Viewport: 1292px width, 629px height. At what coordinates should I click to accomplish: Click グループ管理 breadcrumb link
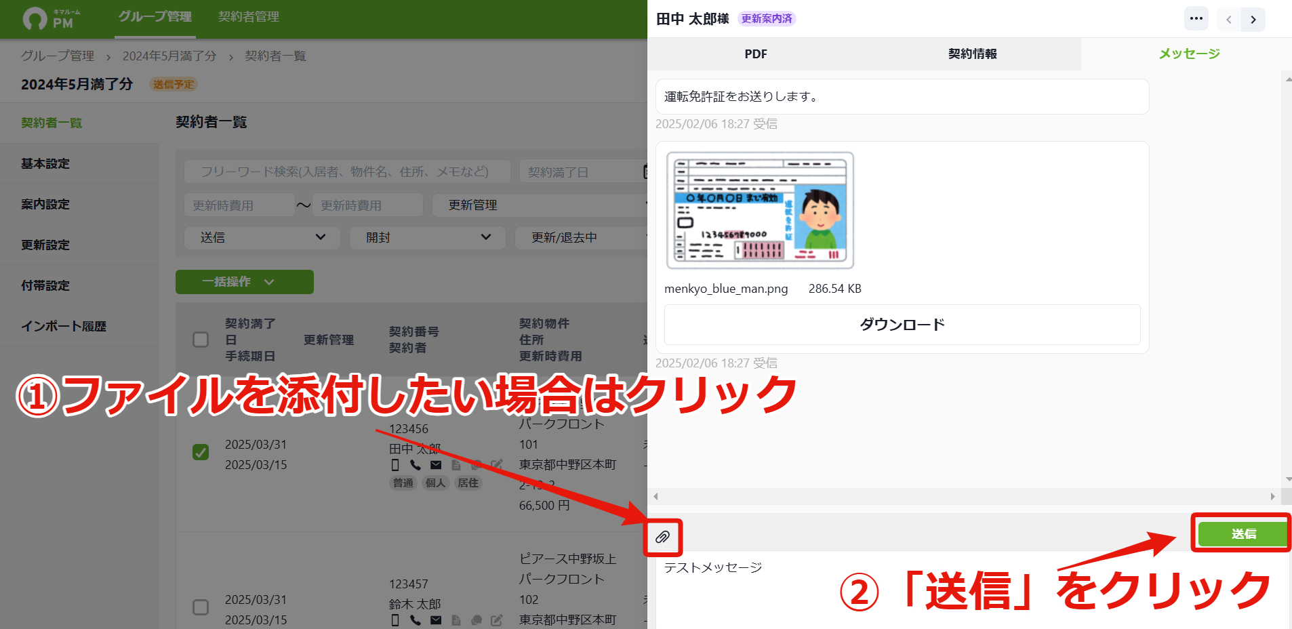(x=58, y=56)
